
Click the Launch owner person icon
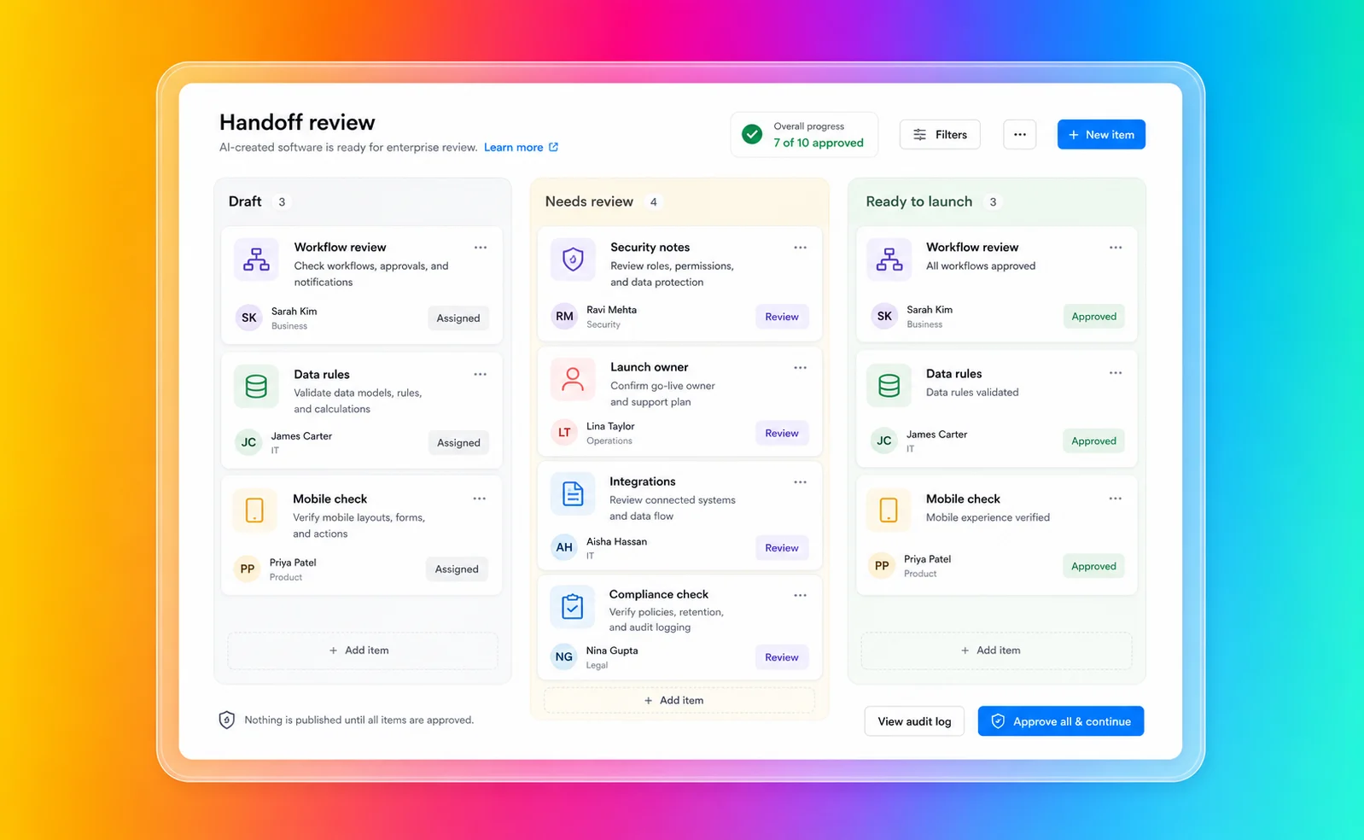[573, 380]
